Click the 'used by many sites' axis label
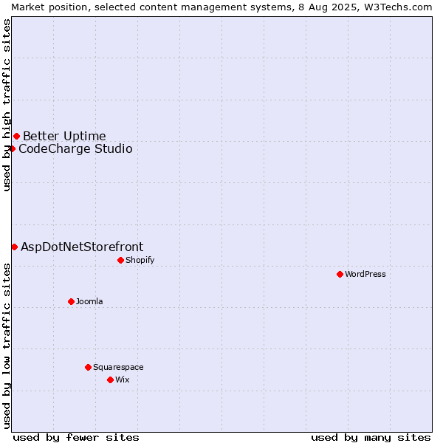443x443 pixels. [371, 438]
